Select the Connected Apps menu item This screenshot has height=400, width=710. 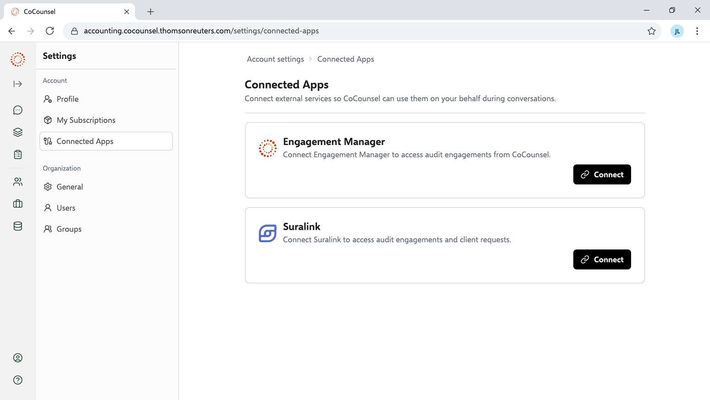click(106, 141)
